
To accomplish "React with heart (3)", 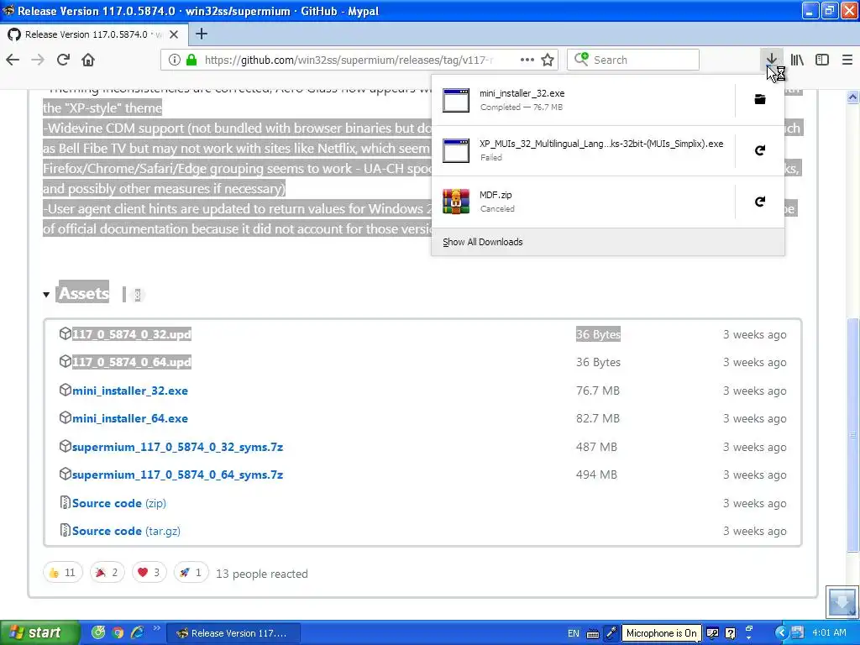I will [x=149, y=573].
